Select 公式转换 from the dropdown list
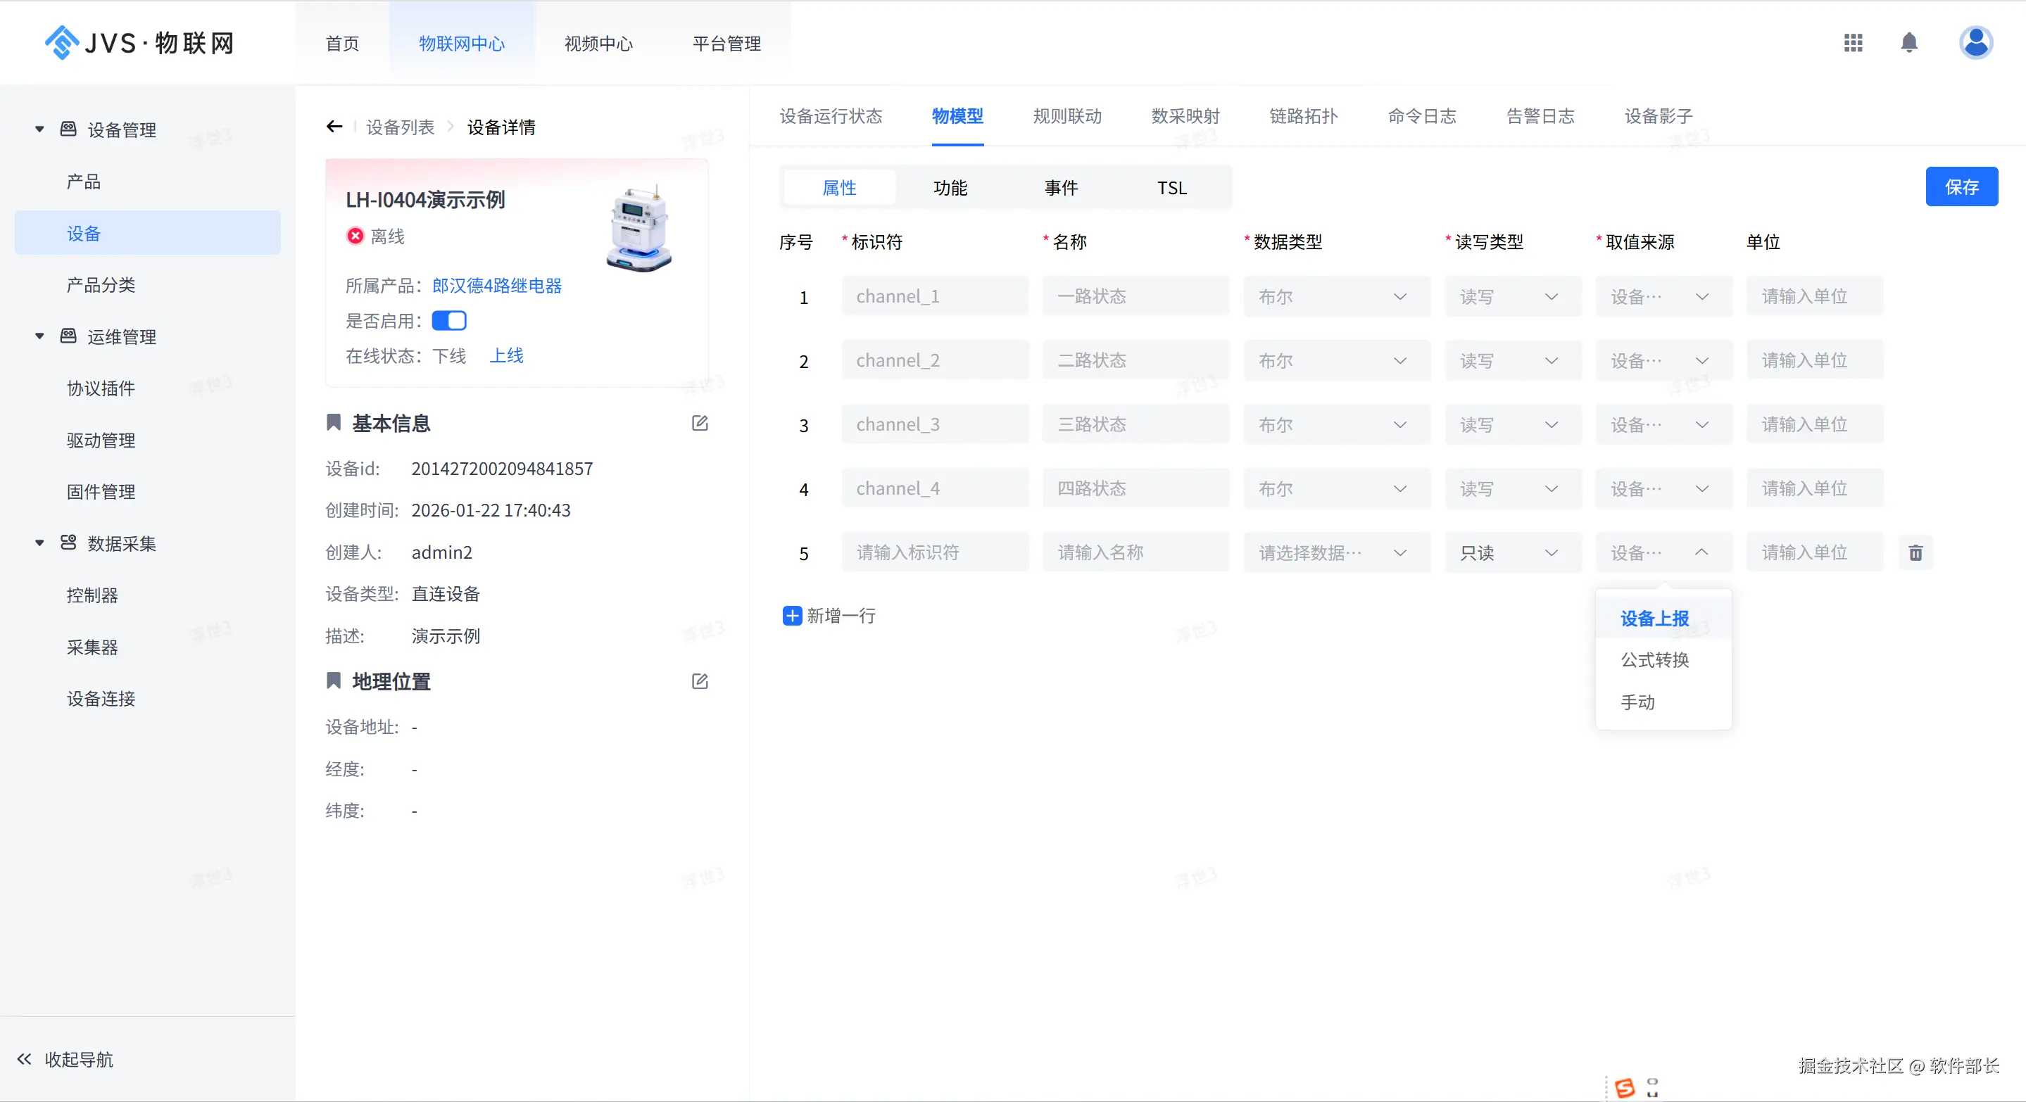The height and width of the screenshot is (1102, 2026). pos(1654,659)
